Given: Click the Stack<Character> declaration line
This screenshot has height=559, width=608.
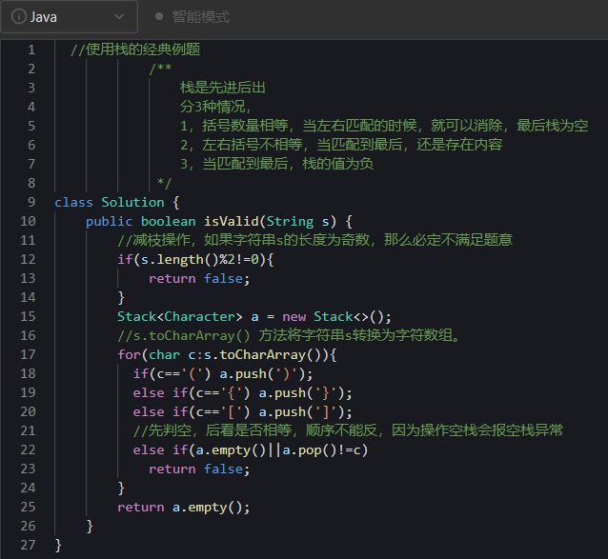Looking at the screenshot, I should (x=254, y=316).
